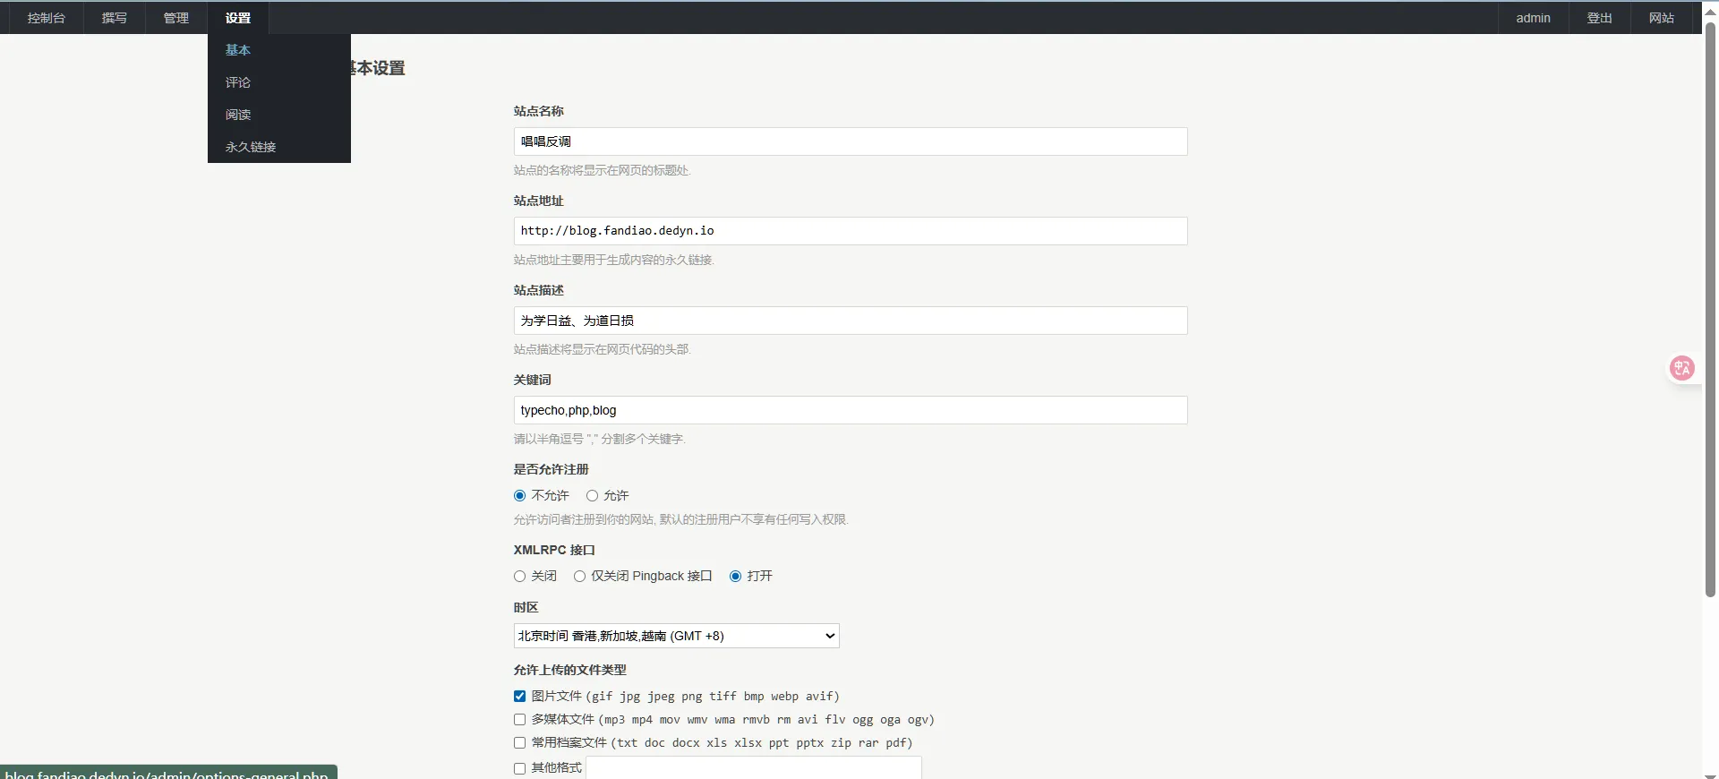Select XMLRPC 关闭 radio button
1719x779 pixels.
pyautogui.click(x=520, y=577)
